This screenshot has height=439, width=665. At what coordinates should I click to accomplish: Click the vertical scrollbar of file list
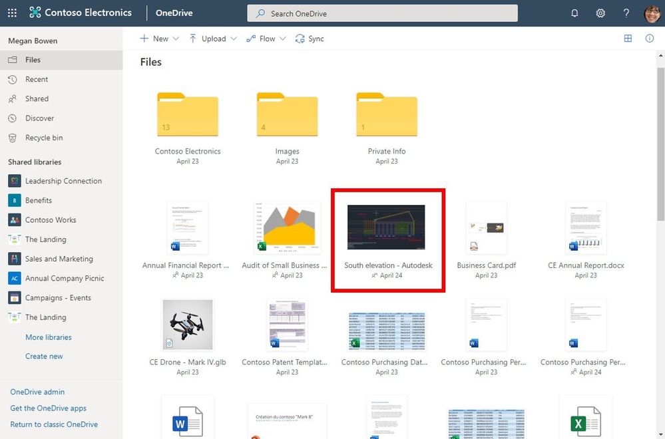point(661,144)
